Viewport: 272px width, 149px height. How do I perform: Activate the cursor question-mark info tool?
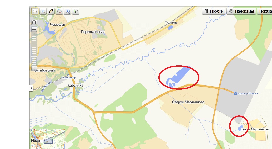pyautogui.click(x=76, y=11)
